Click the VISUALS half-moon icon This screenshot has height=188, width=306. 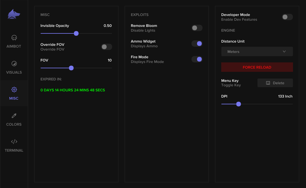[14, 64]
